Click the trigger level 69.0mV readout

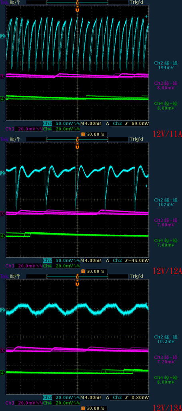click(141, 124)
